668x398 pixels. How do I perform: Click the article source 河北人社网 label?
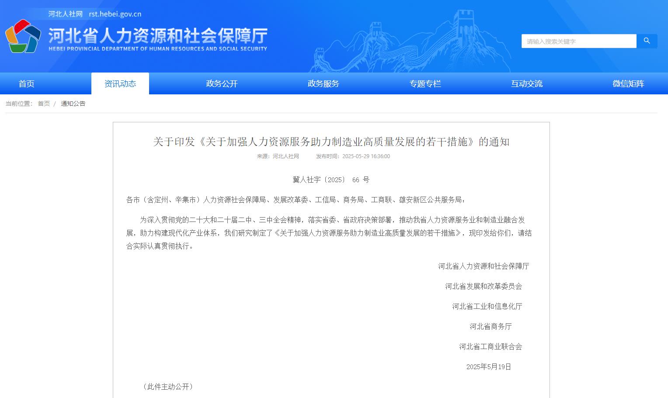point(278,156)
